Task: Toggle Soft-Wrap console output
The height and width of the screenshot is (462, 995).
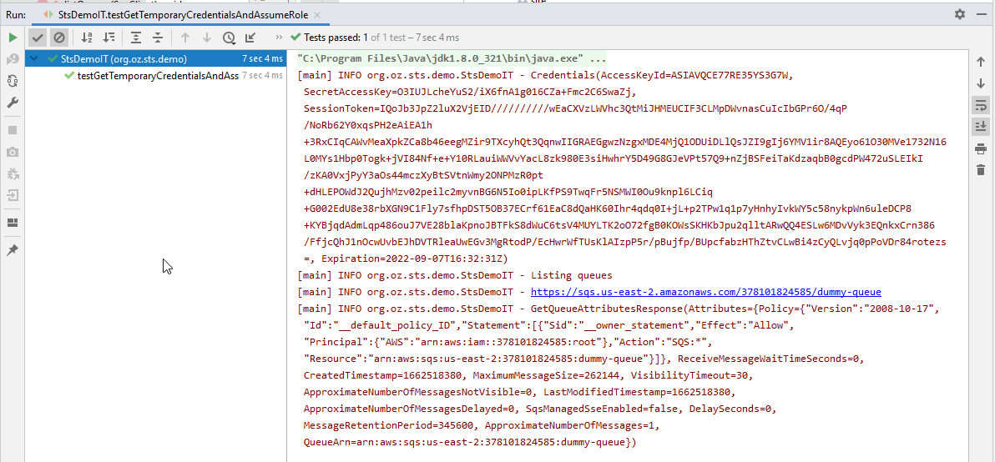Action: pyautogui.click(x=981, y=105)
